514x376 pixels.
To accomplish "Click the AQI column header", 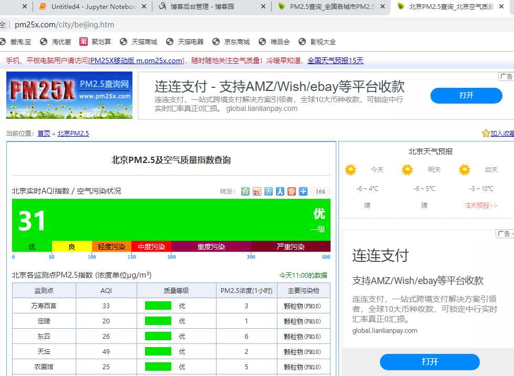I will [x=106, y=290].
